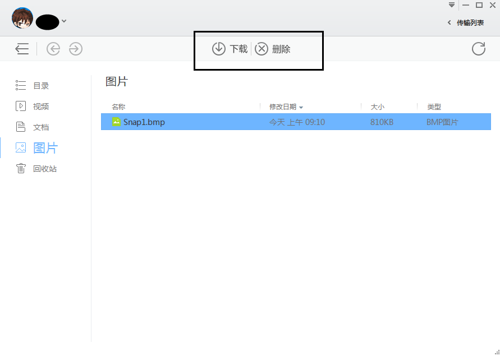The height and width of the screenshot is (356, 500).
Task: Sort by 修改日期 column header
Action: click(x=286, y=107)
